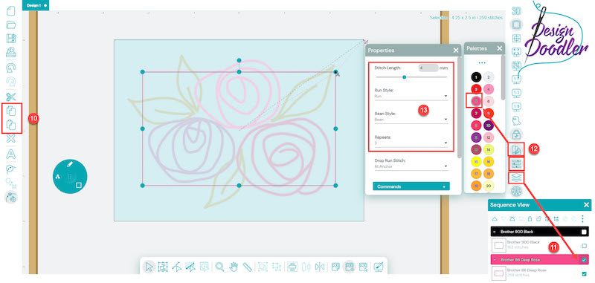Open the Properties panel icon
The height and width of the screenshot is (283, 595).
tap(516, 163)
